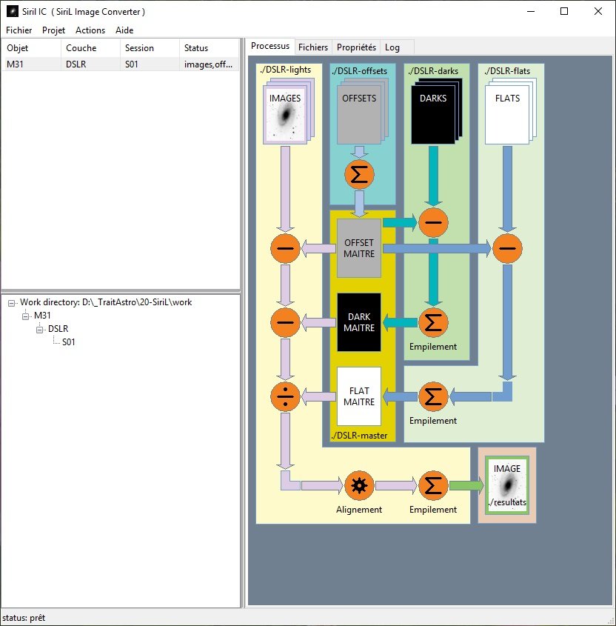Switch to the Fichiers tab
616x626 pixels.
tap(313, 47)
